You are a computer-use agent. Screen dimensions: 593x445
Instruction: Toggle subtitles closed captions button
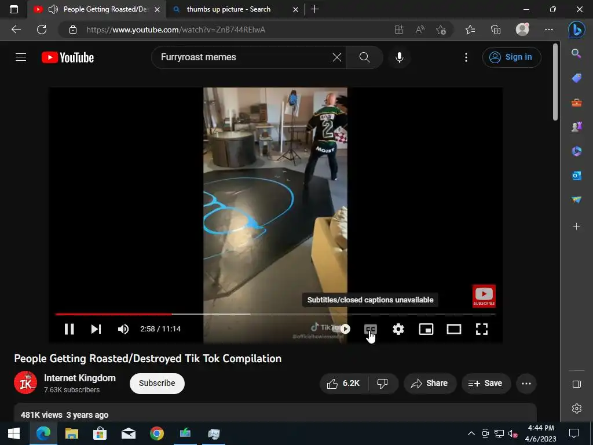point(370,329)
